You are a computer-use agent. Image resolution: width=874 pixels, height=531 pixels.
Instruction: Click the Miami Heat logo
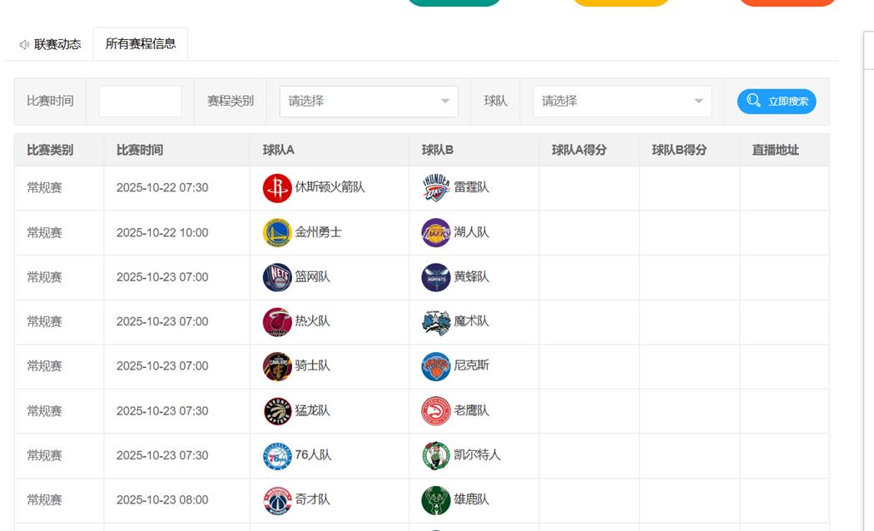tap(277, 322)
